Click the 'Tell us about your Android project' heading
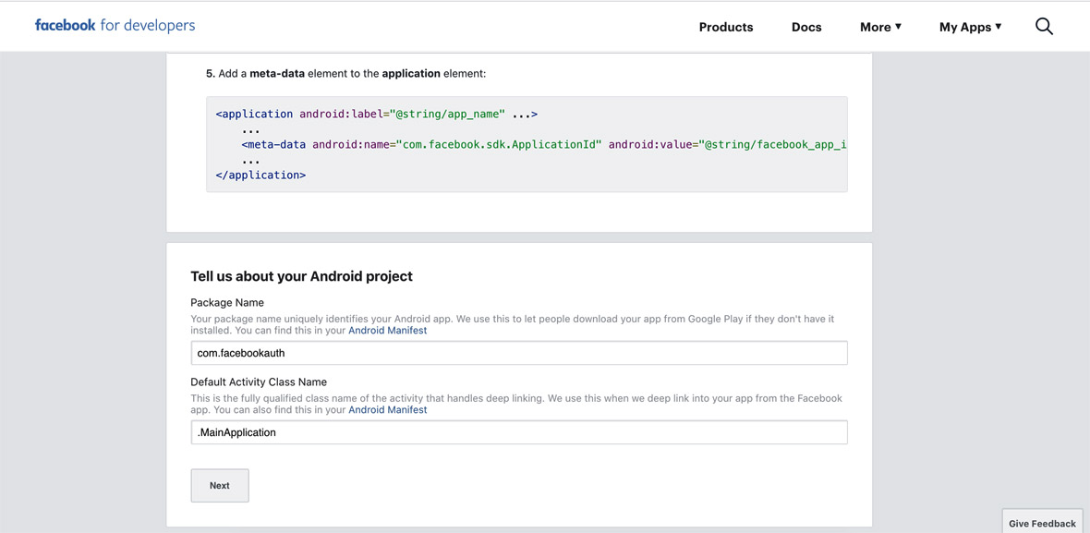 (x=302, y=276)
